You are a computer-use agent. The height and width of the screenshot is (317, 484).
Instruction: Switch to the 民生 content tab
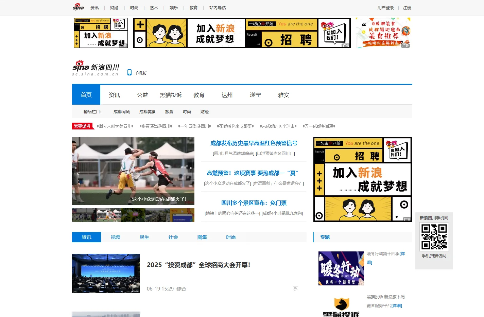pos(144,237)
